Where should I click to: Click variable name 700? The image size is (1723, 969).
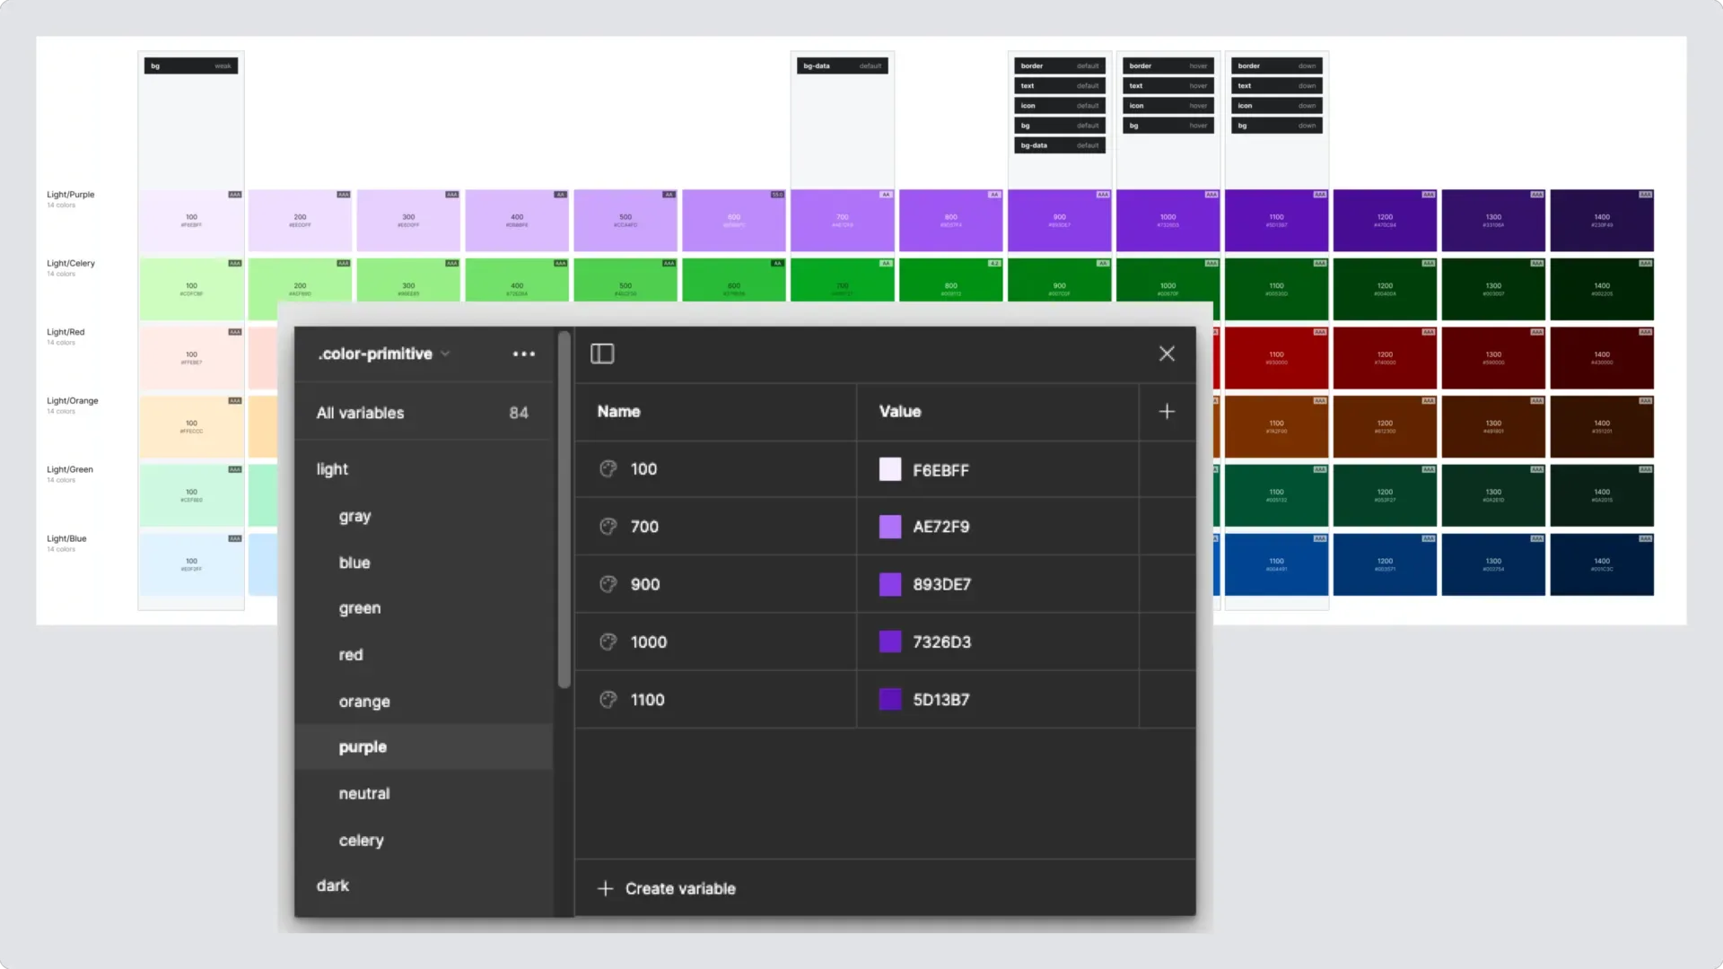tap(644, 527)
